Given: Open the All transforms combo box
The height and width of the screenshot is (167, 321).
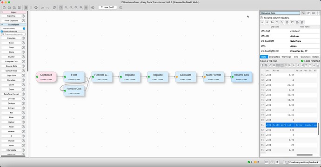Looking at the screenshot, I should 13,29.
